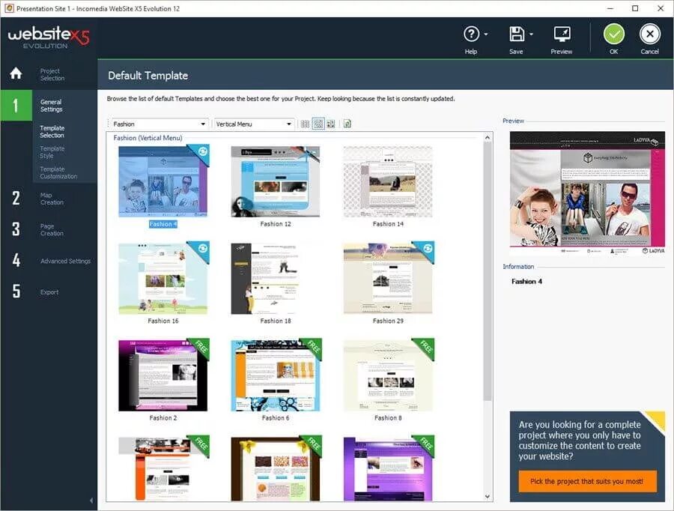674x511 pixels.
Task: Open Project Selection step
Action: (x=52, y=74)
